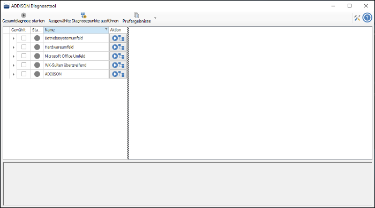The height and width of the screenshot is (208, 375).
Task: Start the full diagnosis with Gesamtdiagnose starten
Action: point(23,18)
